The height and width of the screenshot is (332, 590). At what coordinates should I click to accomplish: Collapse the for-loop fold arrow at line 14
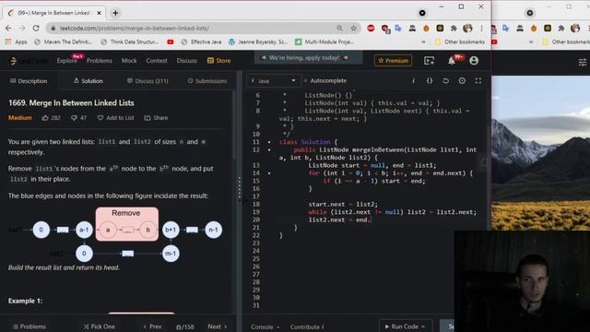269,173
